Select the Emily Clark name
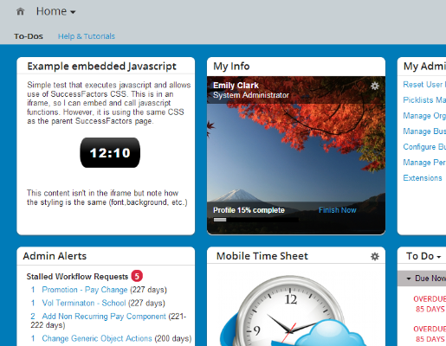Screen dimensions: 446x346 [236, 86]
